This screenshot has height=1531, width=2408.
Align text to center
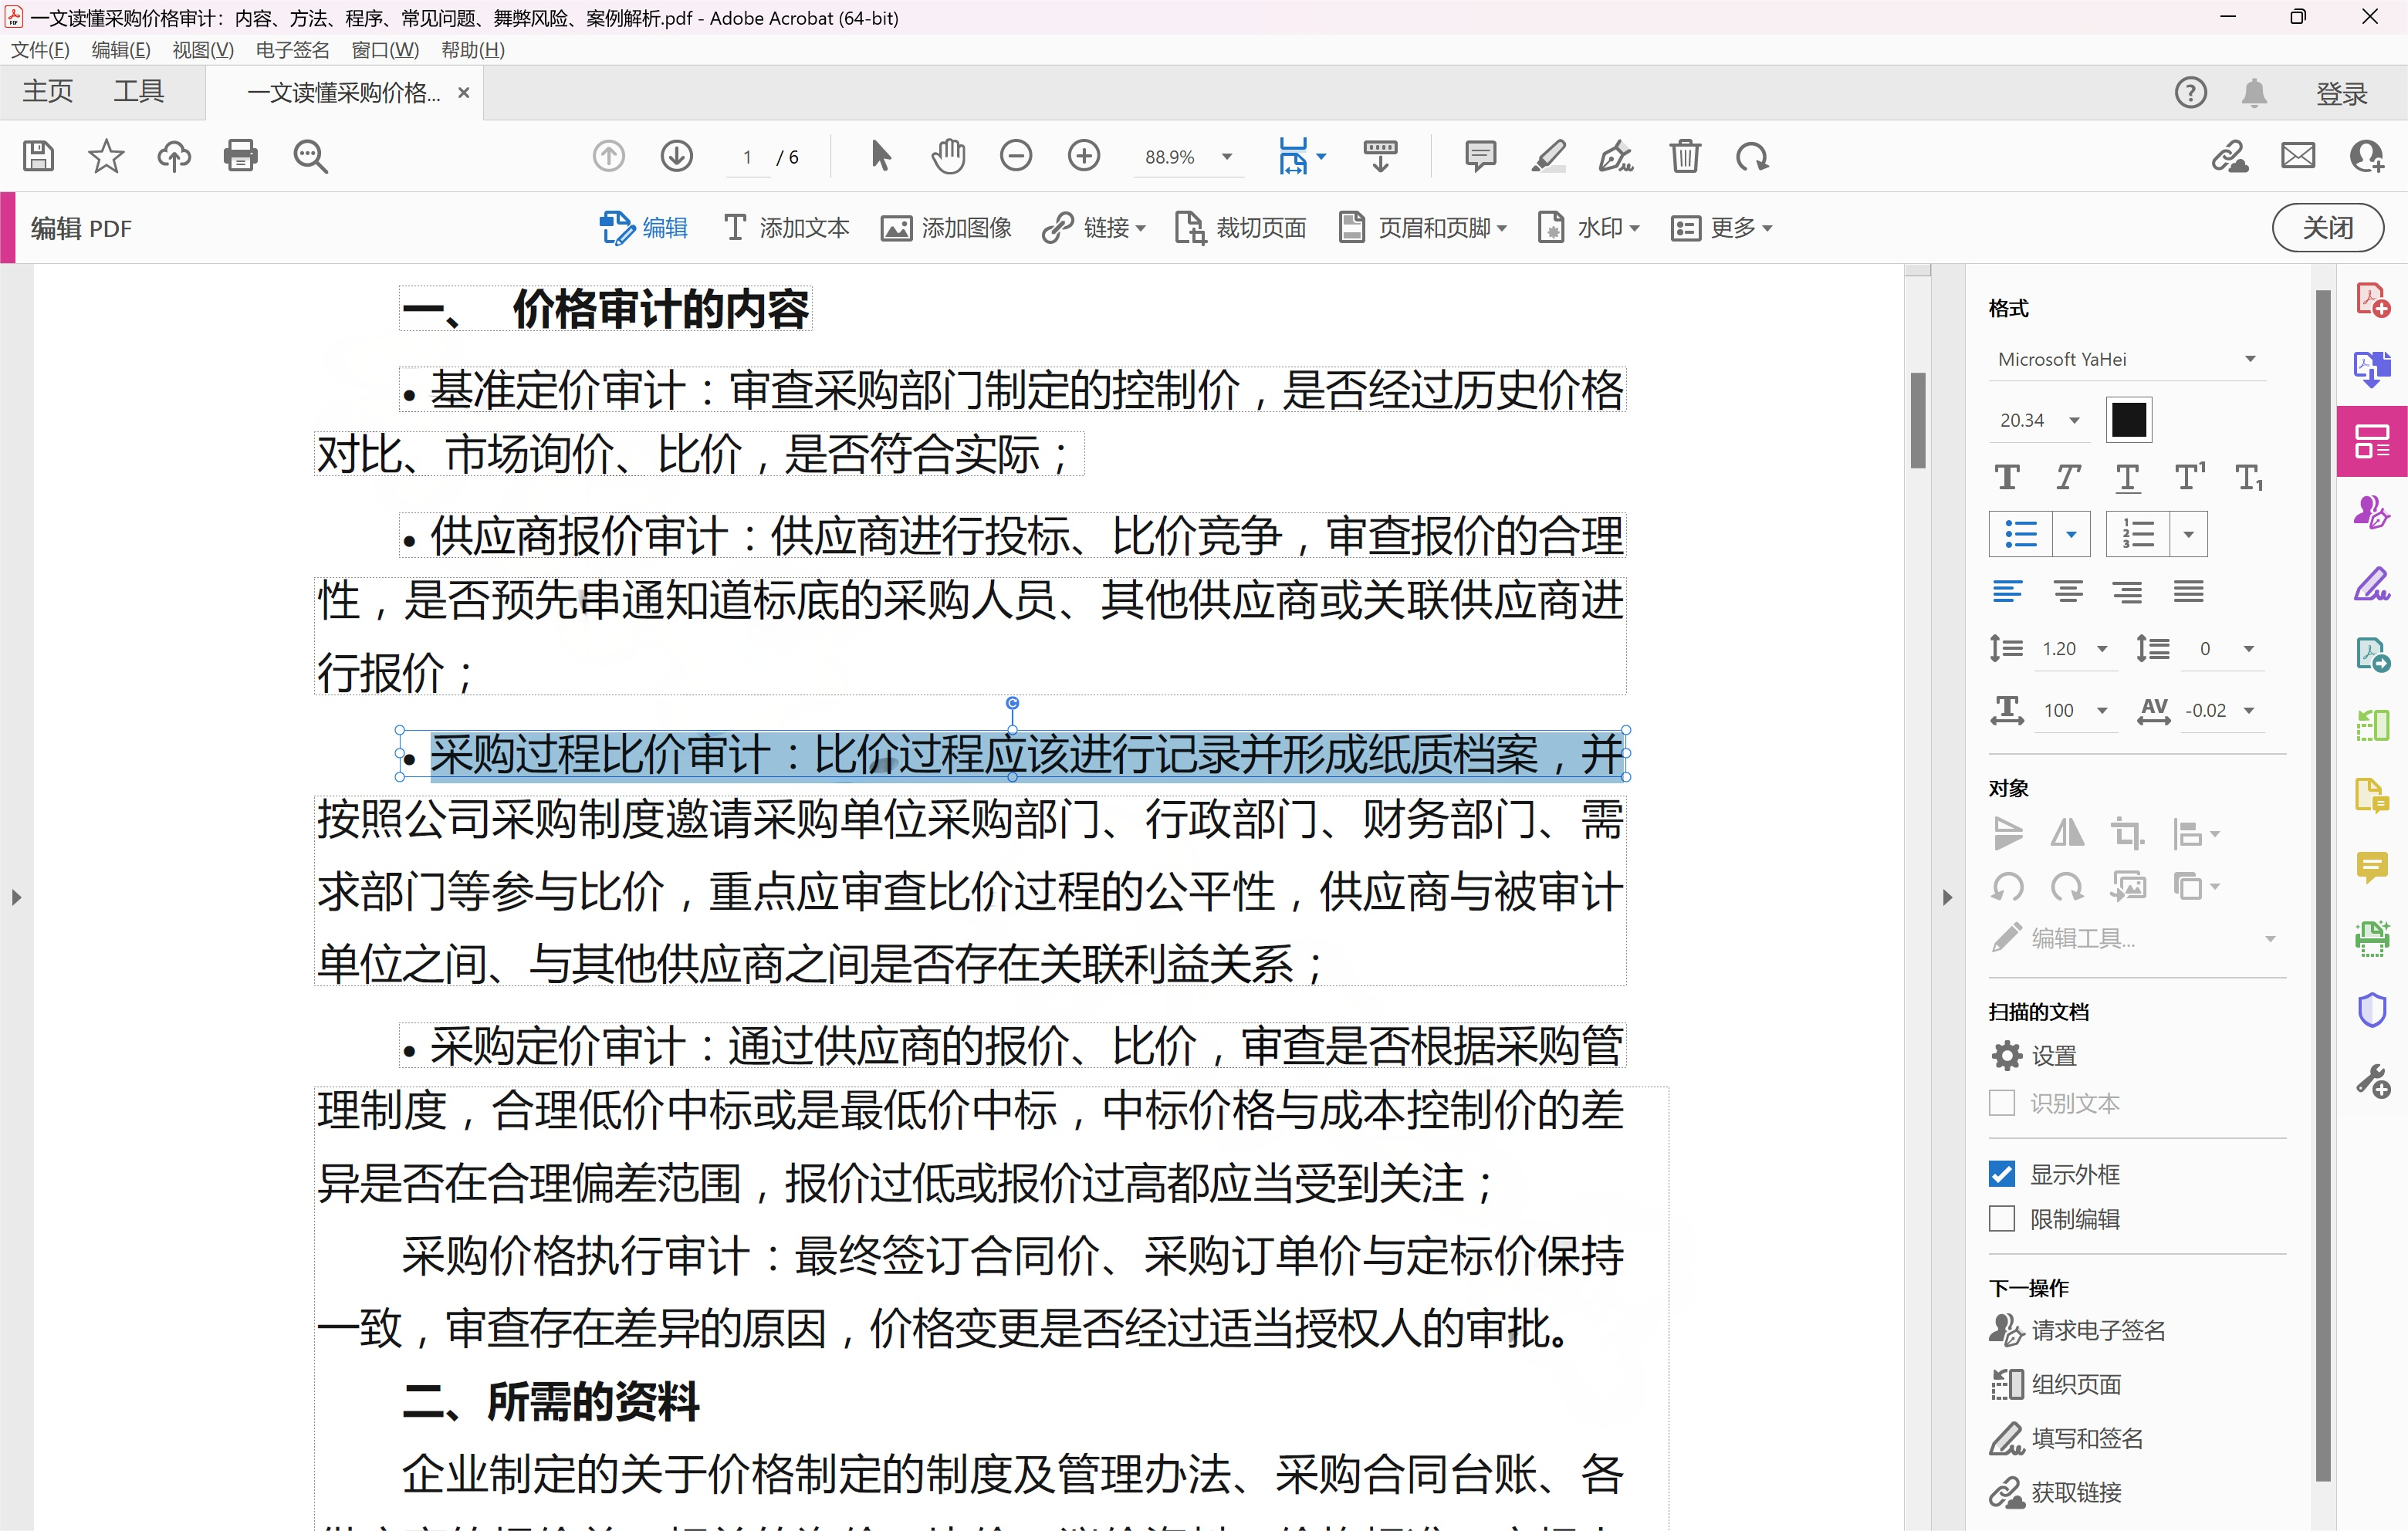(2068, 592)
